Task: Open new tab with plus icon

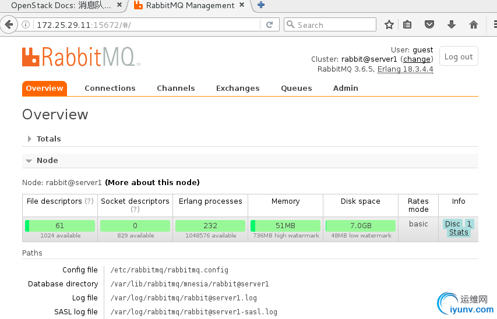Action: click(261, 5)
